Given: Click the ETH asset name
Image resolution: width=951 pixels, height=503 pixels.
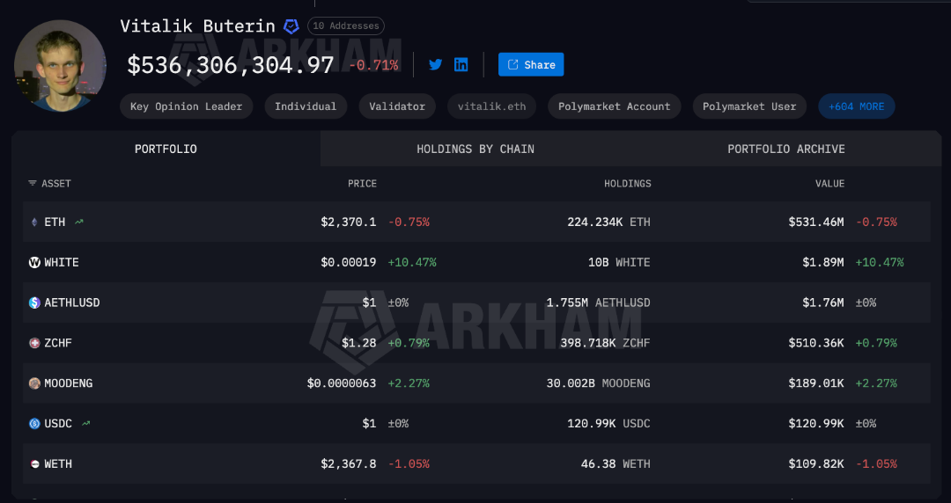Looking at the screenshot, I should pos(55,222).
